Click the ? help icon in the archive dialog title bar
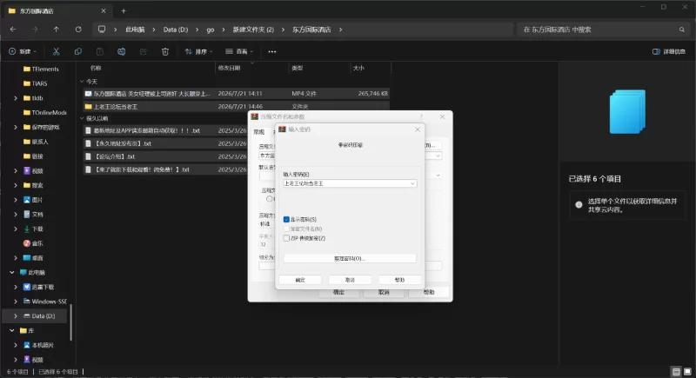 tap(421, 116)
